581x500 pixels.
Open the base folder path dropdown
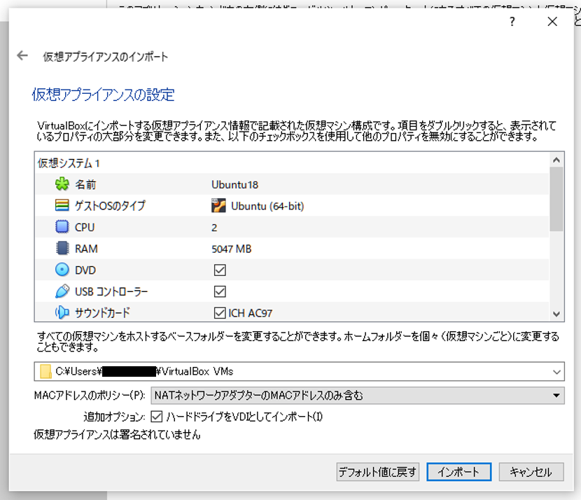[556, 372]
